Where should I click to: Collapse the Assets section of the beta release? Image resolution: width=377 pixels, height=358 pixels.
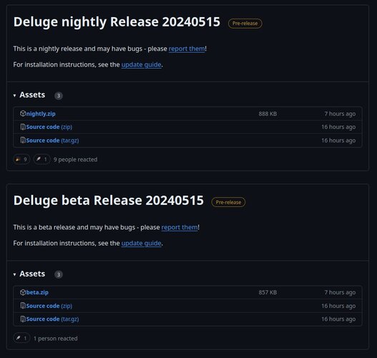tap(29, 274)
